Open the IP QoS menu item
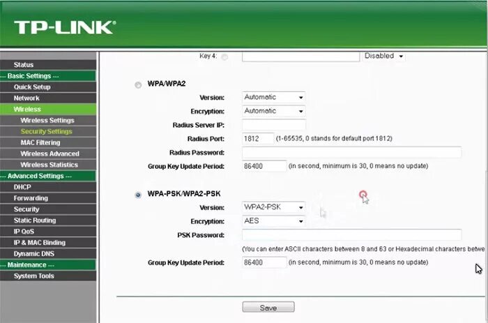The height and width of the screenshot is (323, 488). pos(48,232)
